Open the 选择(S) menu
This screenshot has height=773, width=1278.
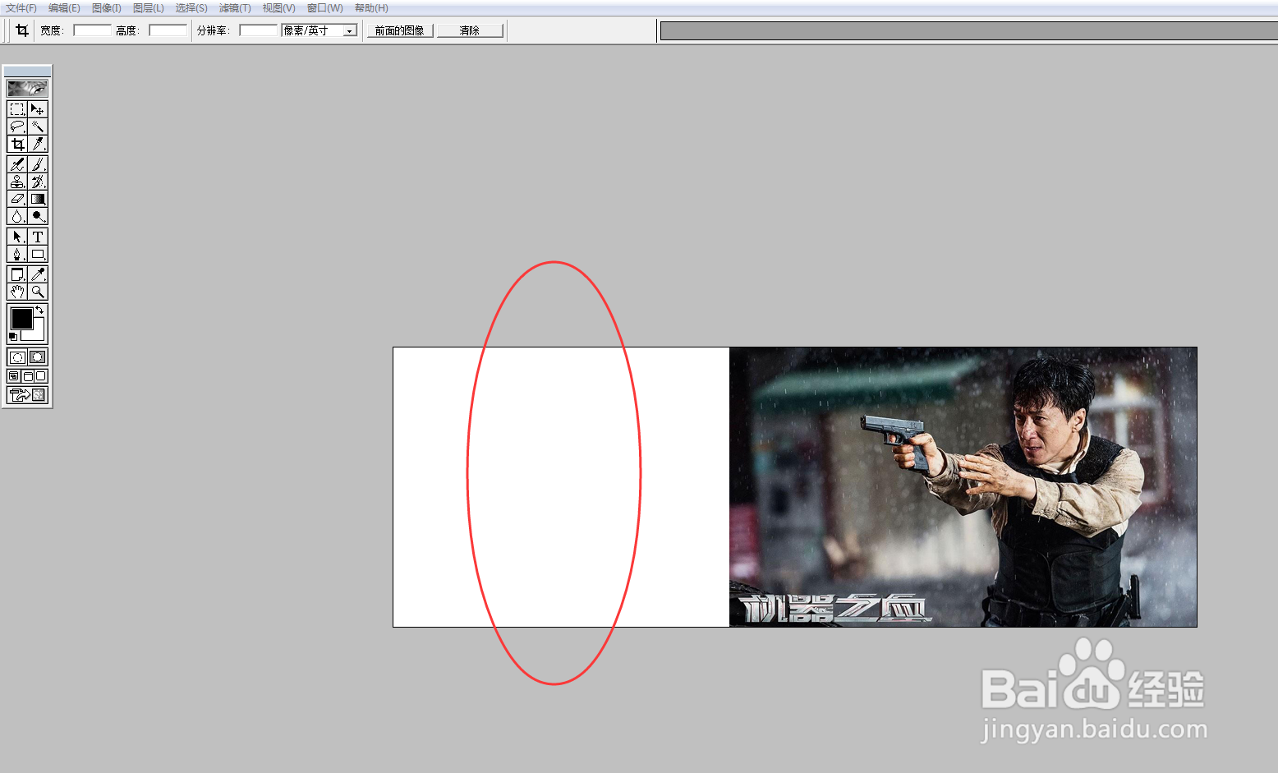[x=191, y=8]
